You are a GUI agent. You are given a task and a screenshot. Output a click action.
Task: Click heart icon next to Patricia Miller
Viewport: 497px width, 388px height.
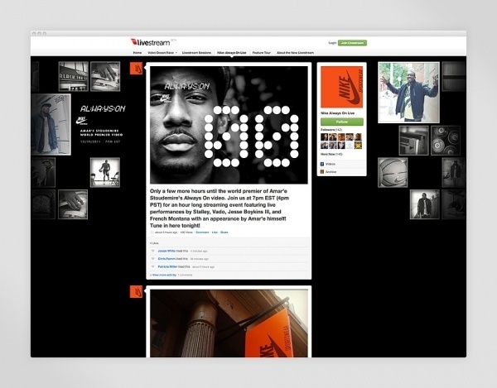pos(152,266)
